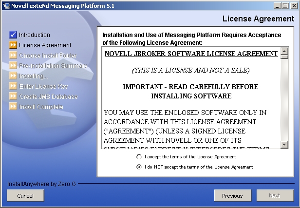Click the Install Complete label

(x=41, y=107)
